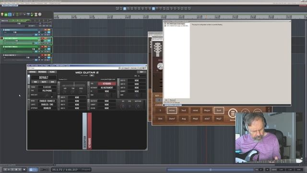Click the KEY selector button in chord plugin
The image size is (307, 173).
point(159,100)
